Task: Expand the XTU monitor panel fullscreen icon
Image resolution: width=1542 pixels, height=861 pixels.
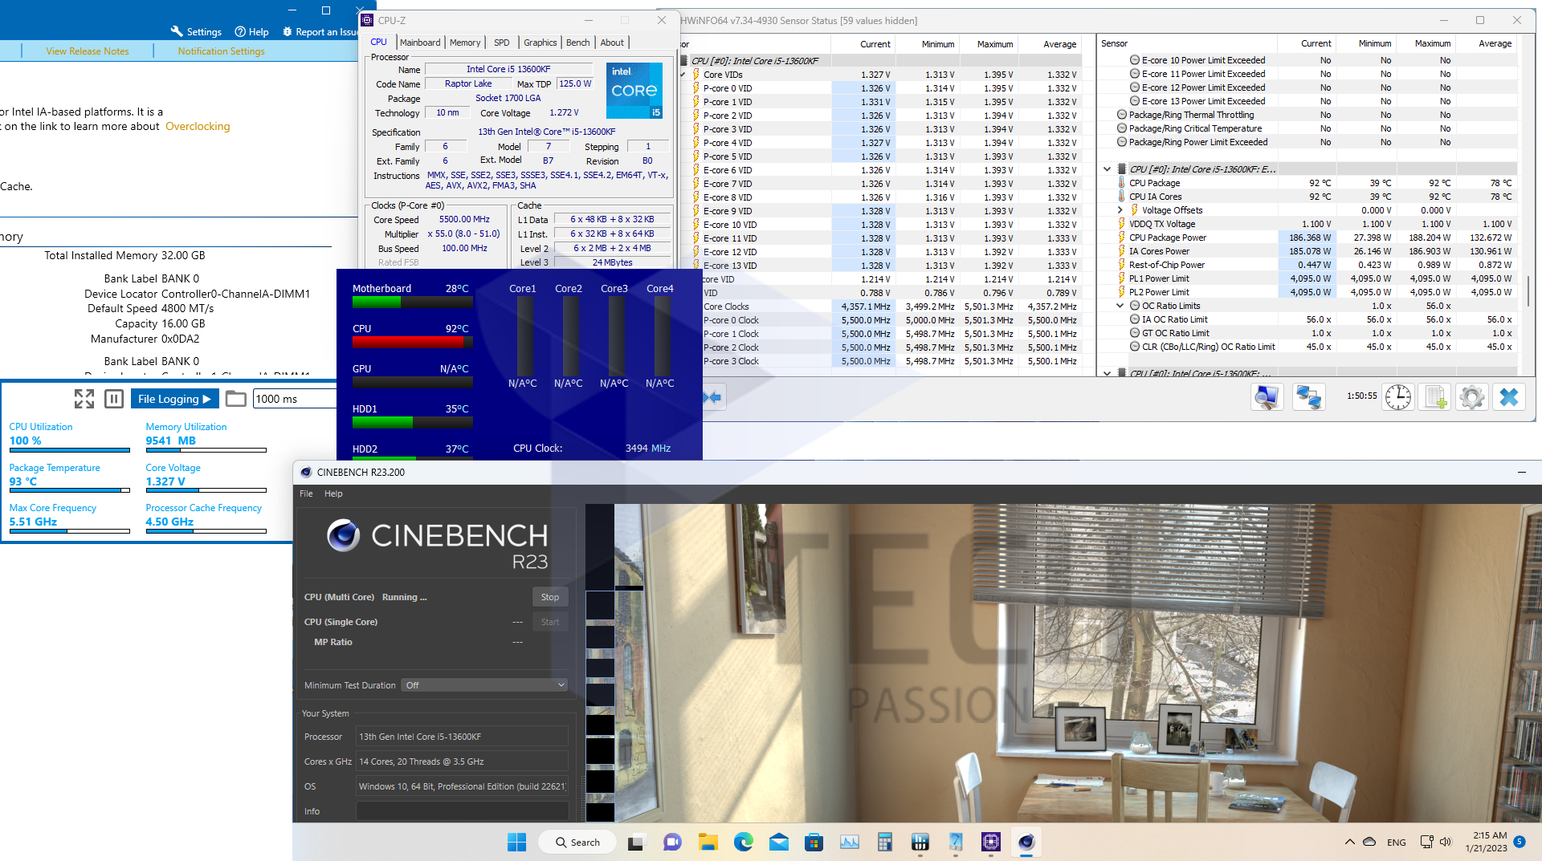Action: [84, 399]
